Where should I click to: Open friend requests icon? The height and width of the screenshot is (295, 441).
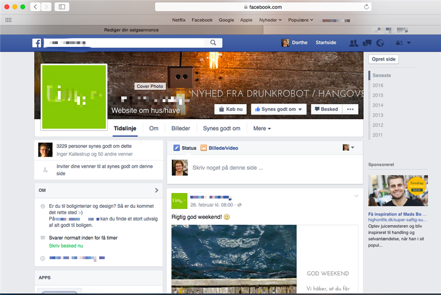pyautogui.click(x=353, y=43)
